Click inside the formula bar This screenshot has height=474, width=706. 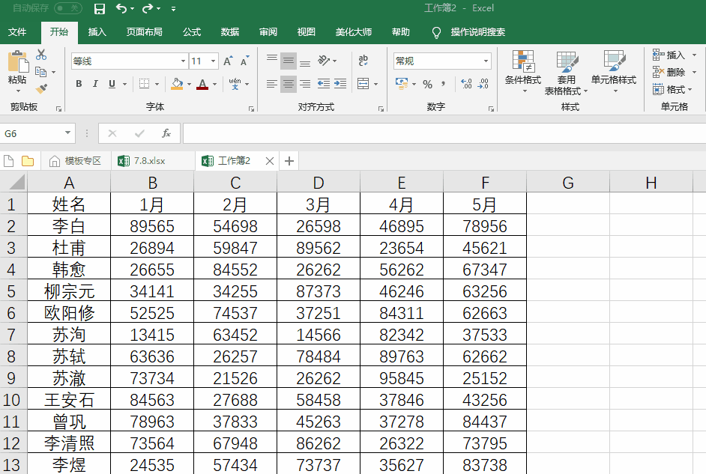444,133
